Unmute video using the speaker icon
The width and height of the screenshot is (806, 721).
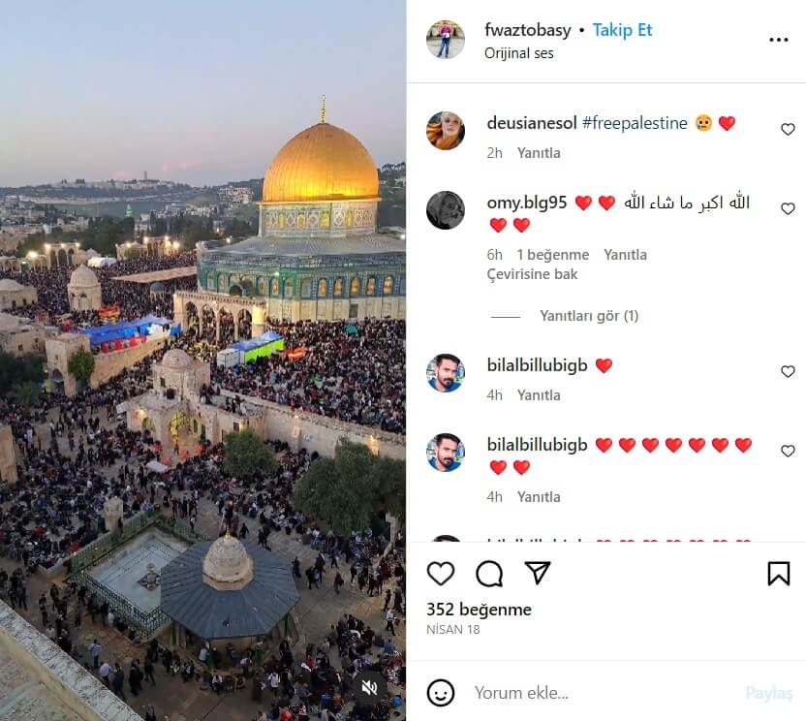[x=369, y=687]
